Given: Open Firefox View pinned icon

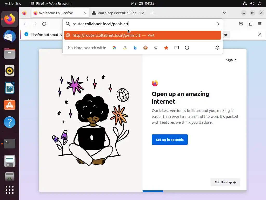Looking at the screenshot, I should pos(24,13).
